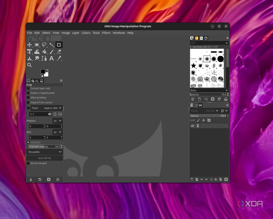Reset colors to default black and white
Screen dimensions: 273x219
[42, 75]
